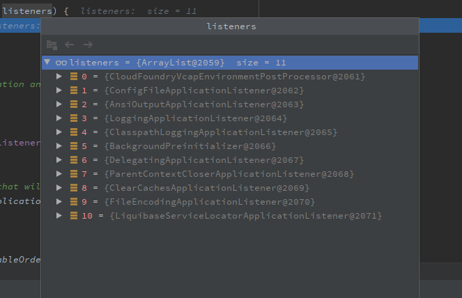Click the back arrow in the popup toolbar

point(70,45)
